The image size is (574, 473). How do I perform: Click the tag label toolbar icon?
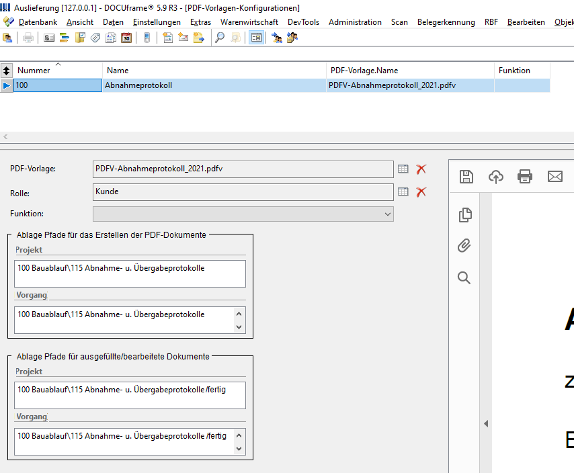tap(95, 38)
